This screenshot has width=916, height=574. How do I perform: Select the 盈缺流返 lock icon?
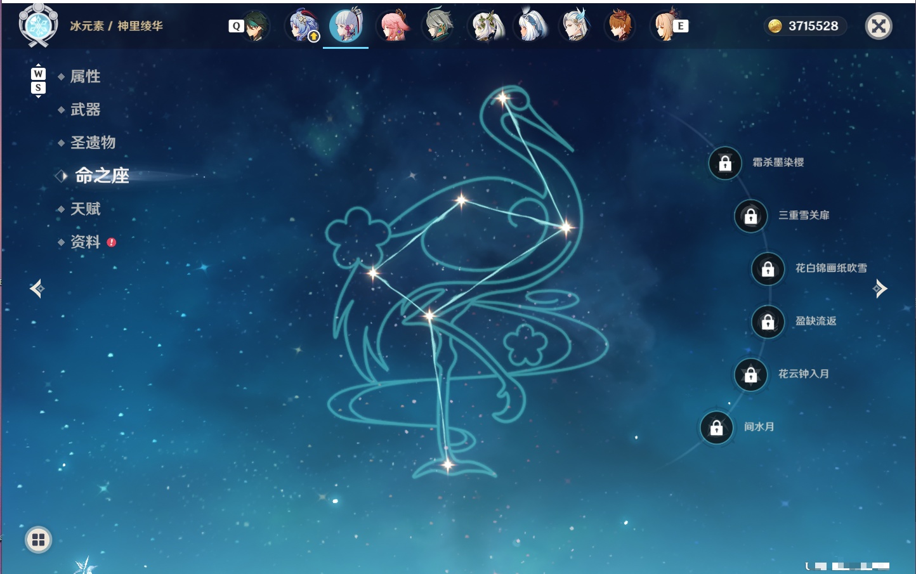(768, 322)
